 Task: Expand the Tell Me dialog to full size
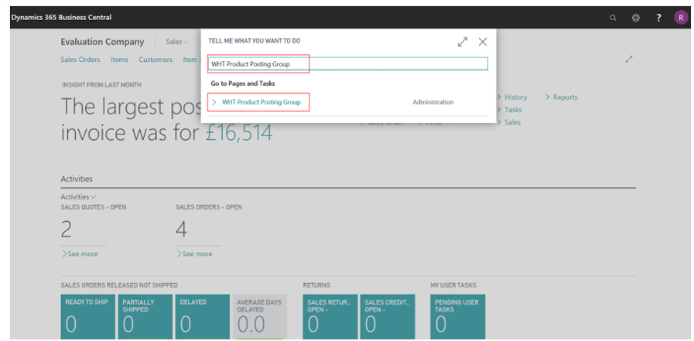[463, 42]
